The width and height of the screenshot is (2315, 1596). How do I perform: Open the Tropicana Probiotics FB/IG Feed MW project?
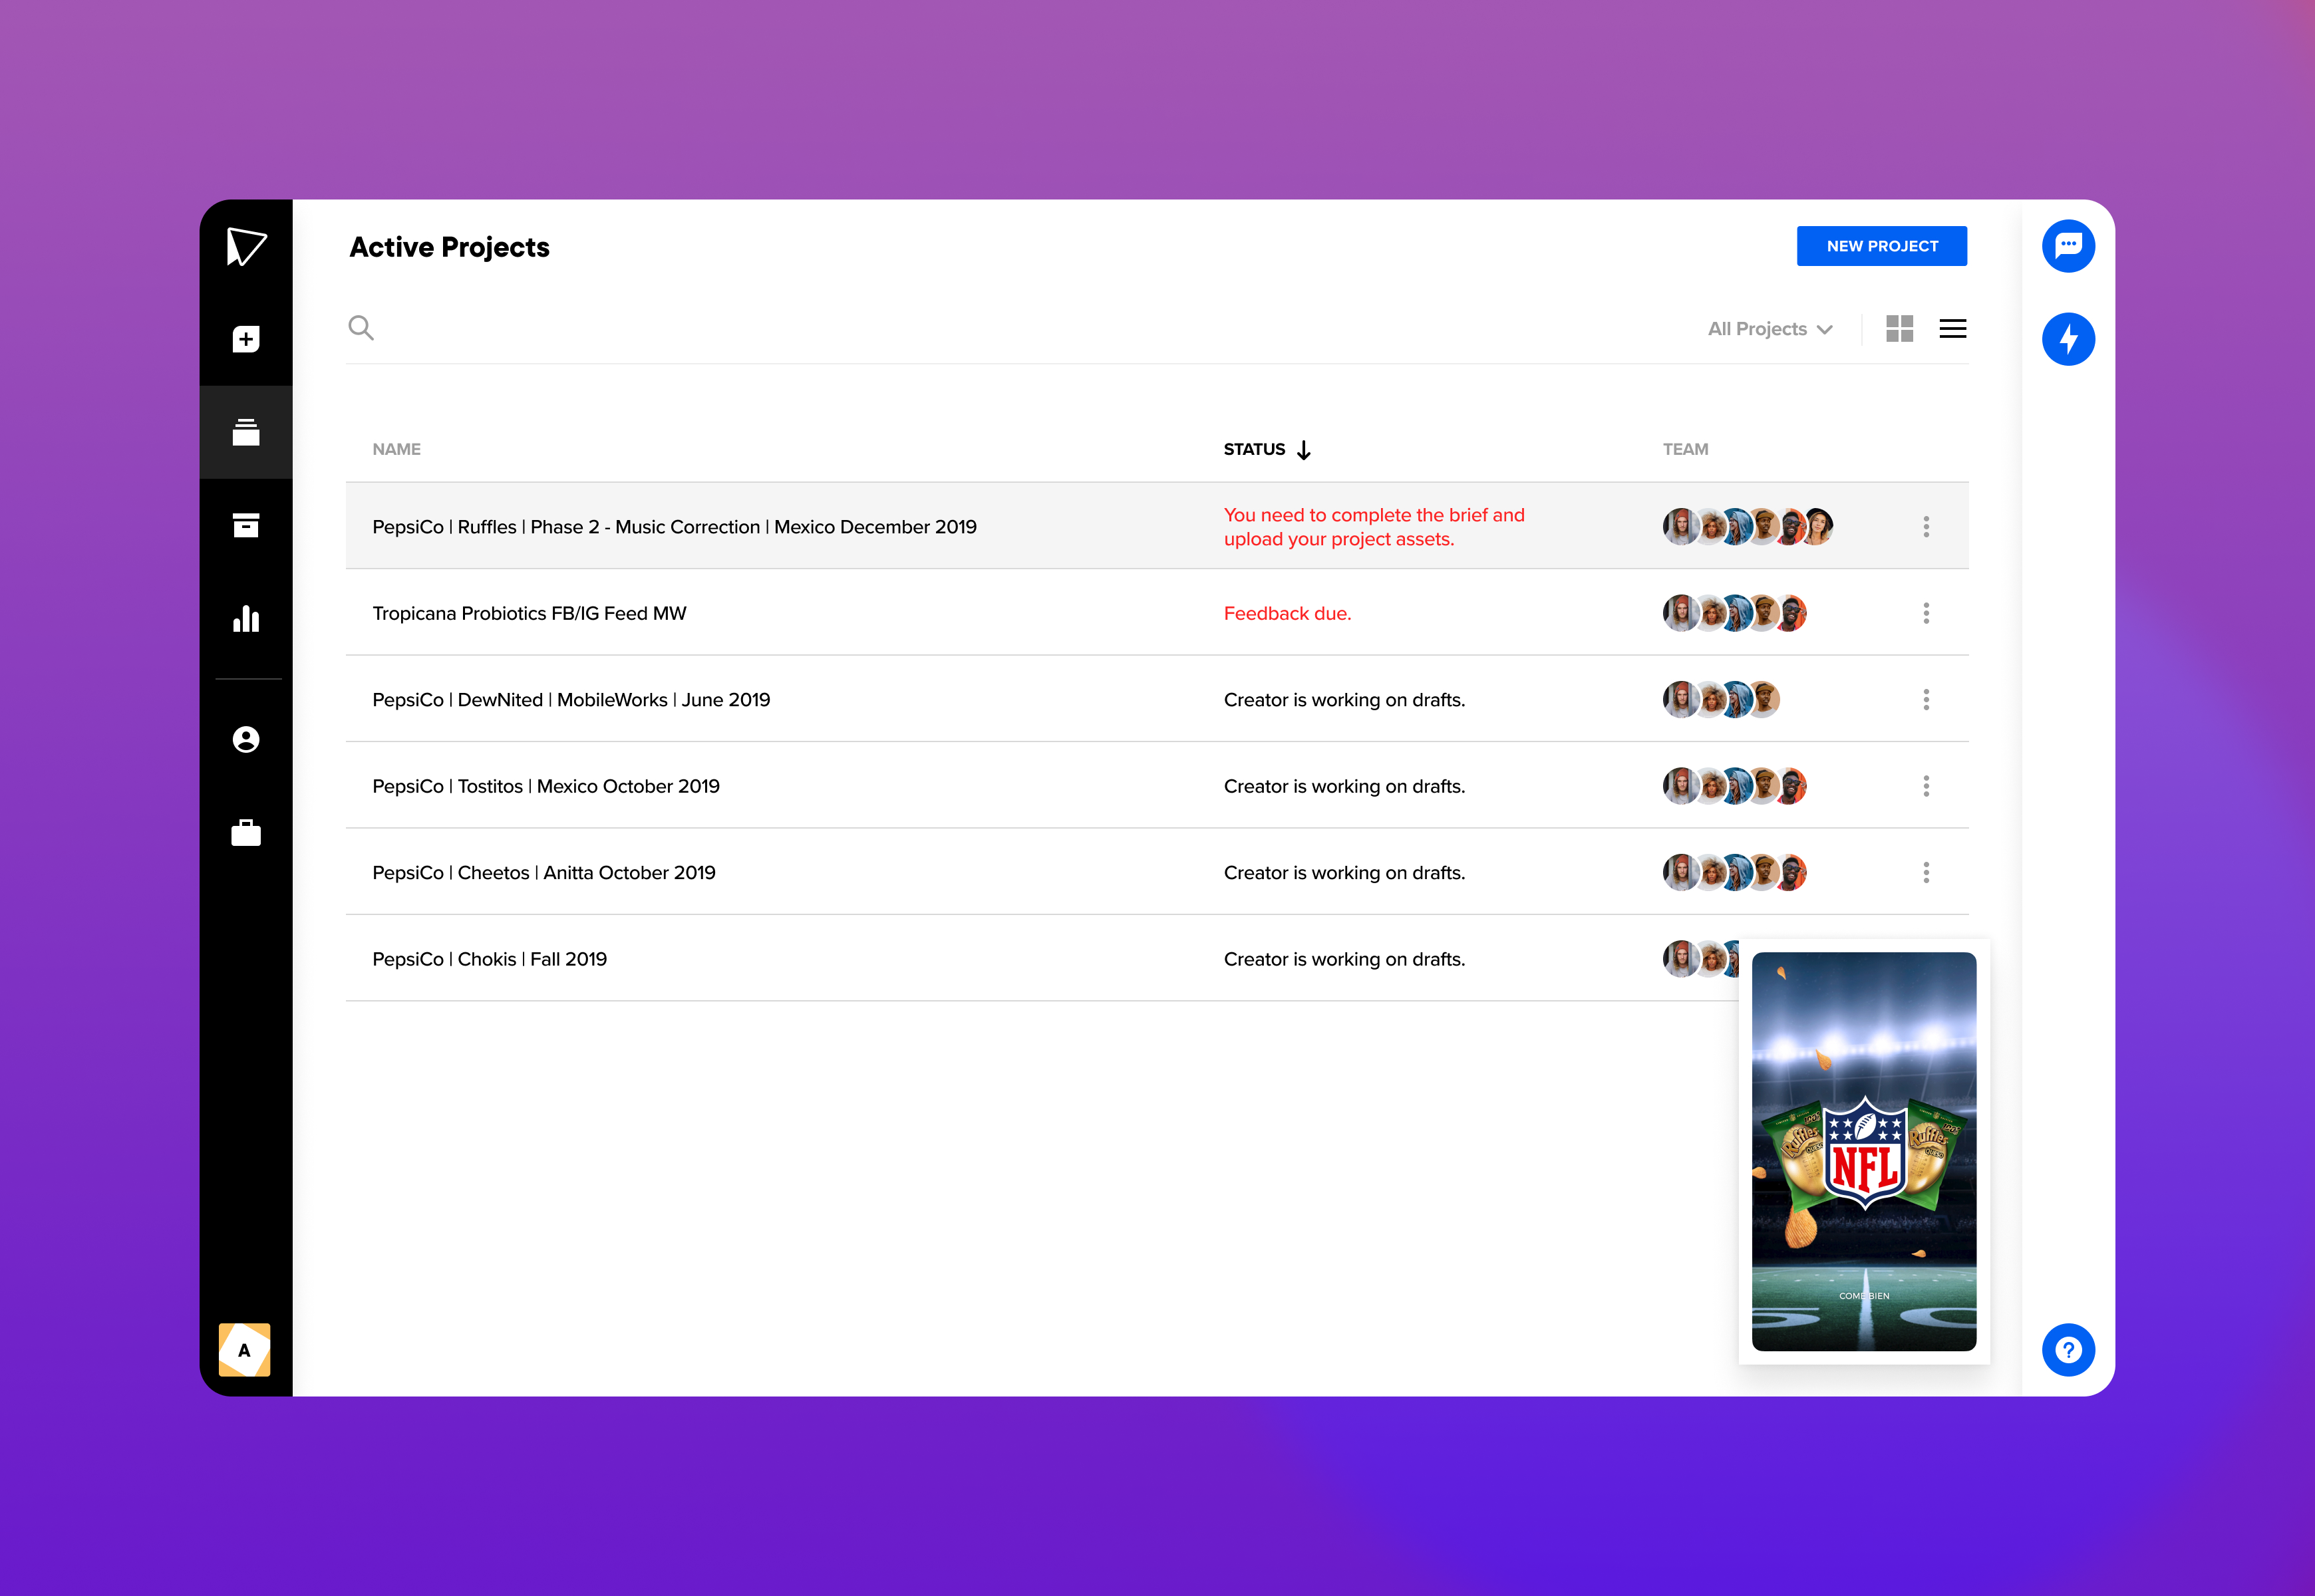pos(530,613)
